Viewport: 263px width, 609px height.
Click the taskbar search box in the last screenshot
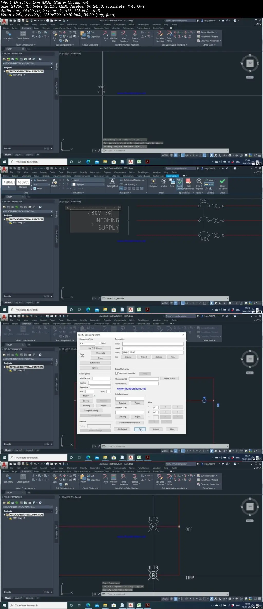[38, 605]
